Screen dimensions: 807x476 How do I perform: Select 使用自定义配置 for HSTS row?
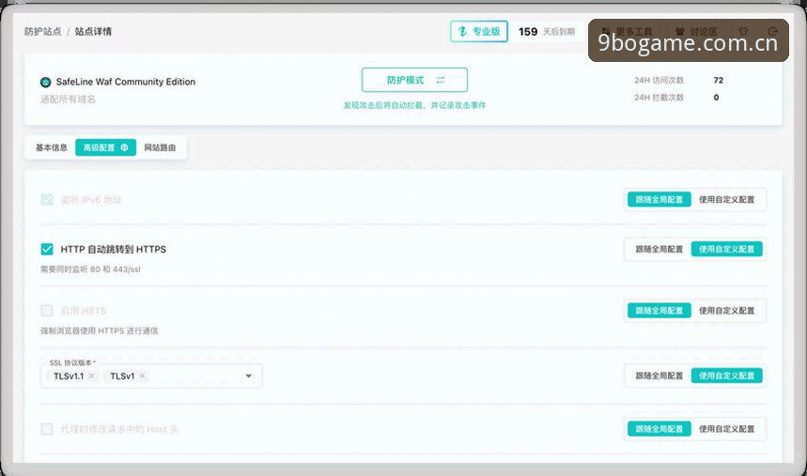(726, 311)
